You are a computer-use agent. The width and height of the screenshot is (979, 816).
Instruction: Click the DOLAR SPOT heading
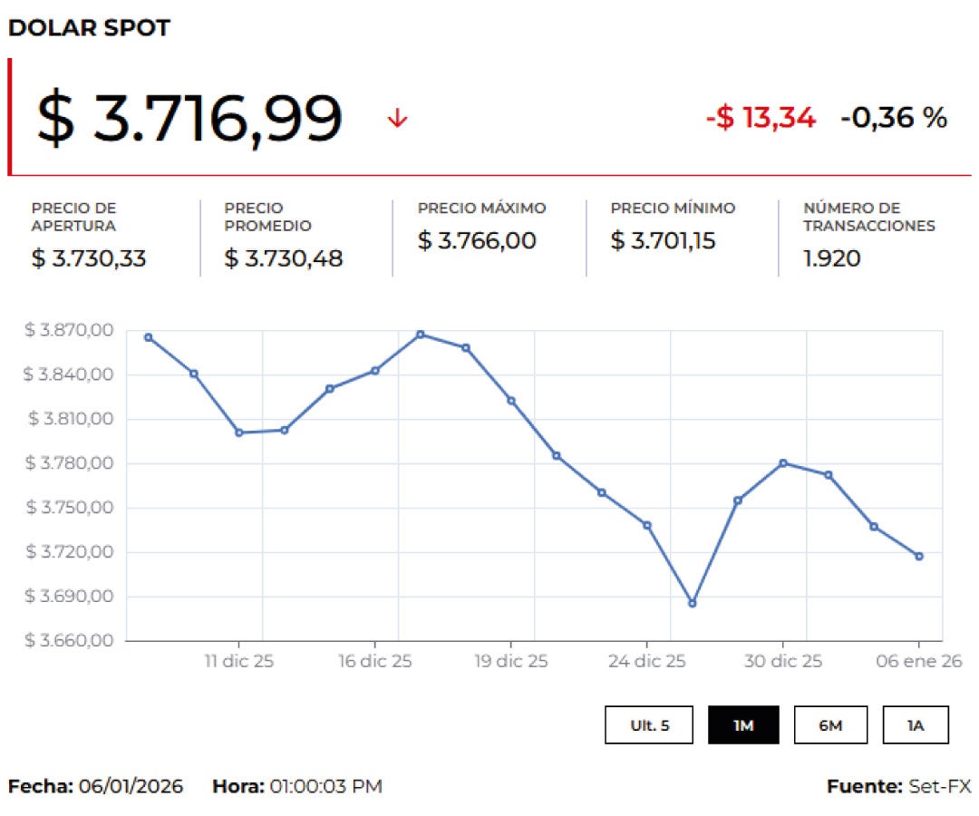89,28
